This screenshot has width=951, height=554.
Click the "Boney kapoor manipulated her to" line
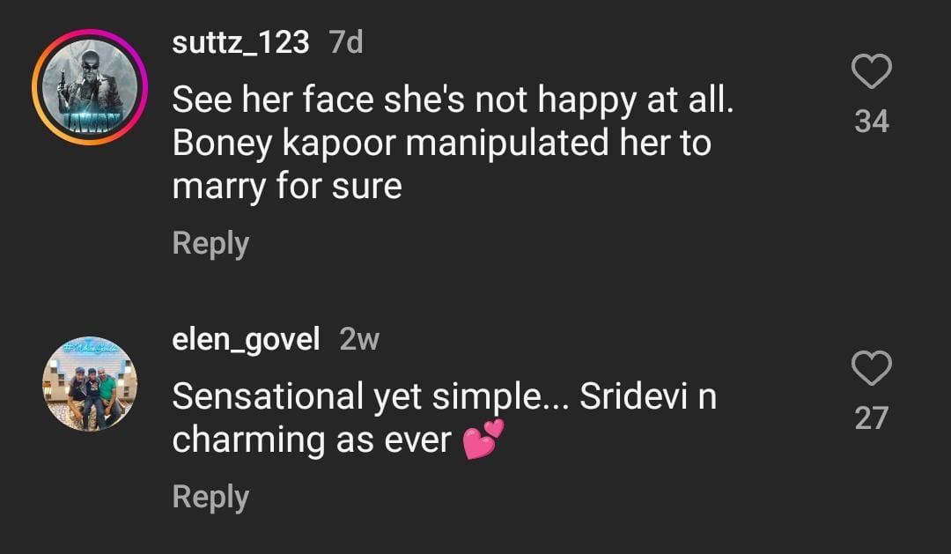tap(441, 143)
